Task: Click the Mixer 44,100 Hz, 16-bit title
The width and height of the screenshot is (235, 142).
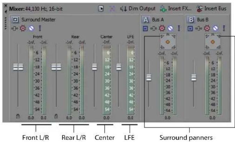Action: click(36, 9)
